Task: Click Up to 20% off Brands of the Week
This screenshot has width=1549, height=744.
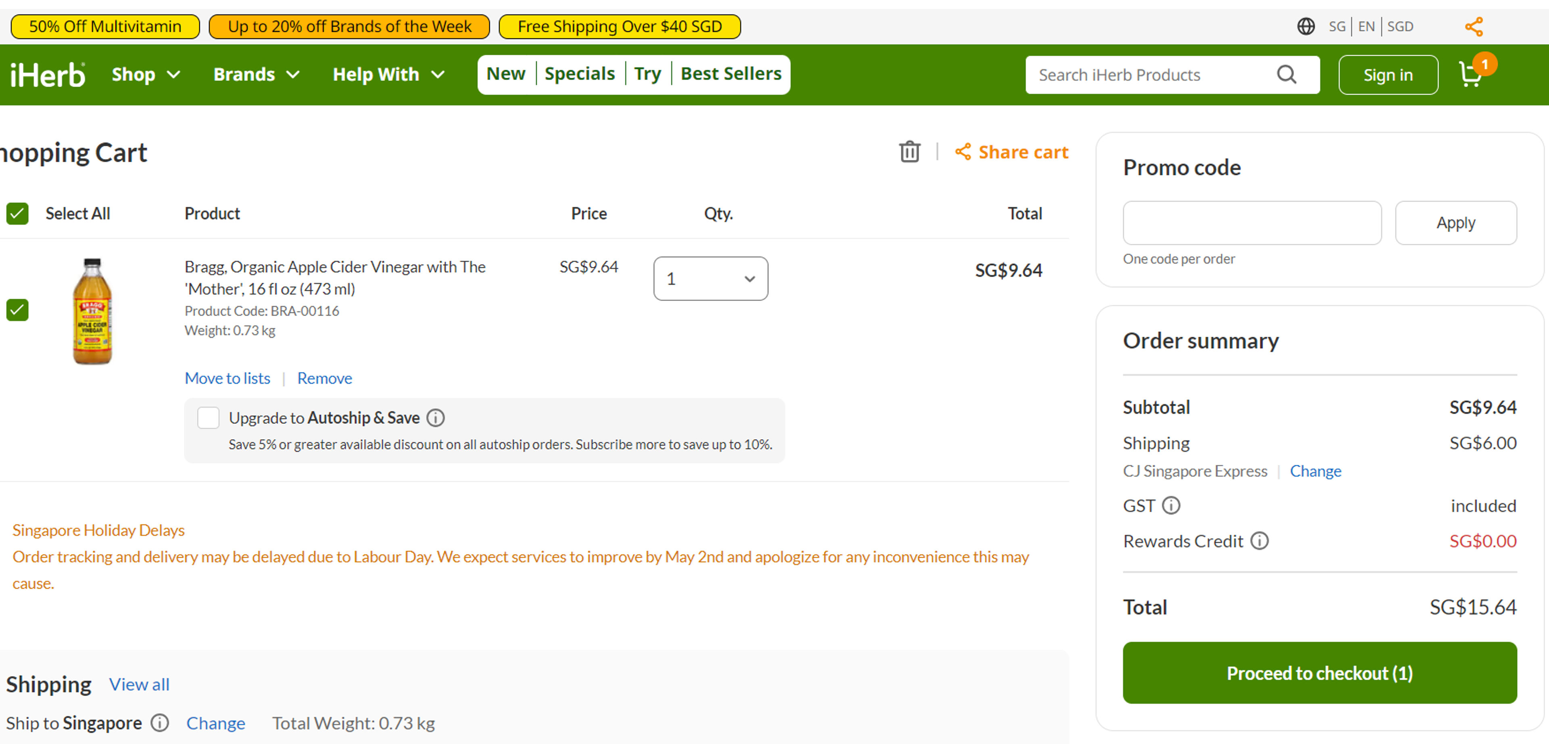Action: point(349,27)
